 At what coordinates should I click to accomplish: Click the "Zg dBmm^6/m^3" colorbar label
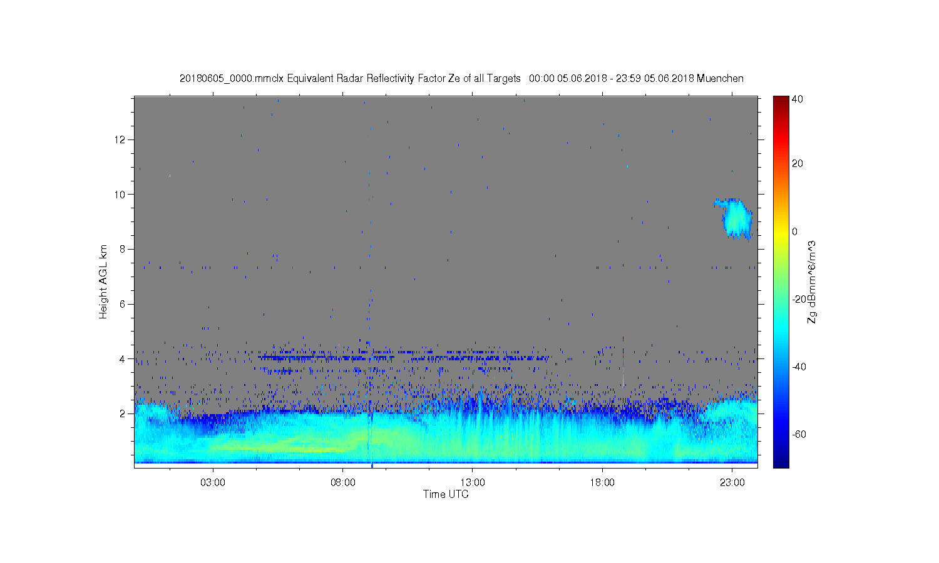point(812,282)
